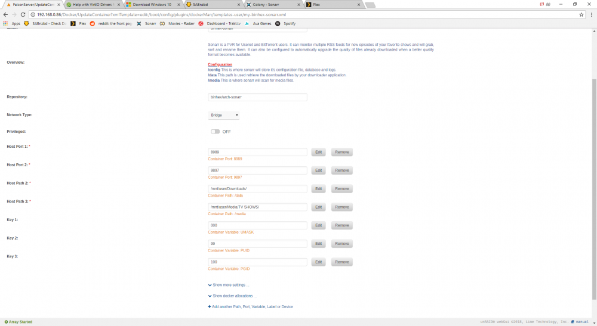
Task: Click Remove for Host Path 3
Action: [342, 207]
